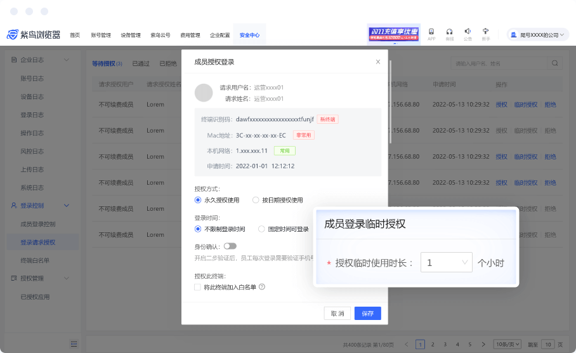576x353 pixels.
Task: Click the jump-to-page number field
Action: click(x=547, y=345)
